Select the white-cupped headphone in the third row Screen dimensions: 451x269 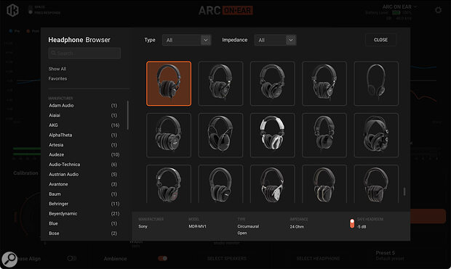click(272, 184)
